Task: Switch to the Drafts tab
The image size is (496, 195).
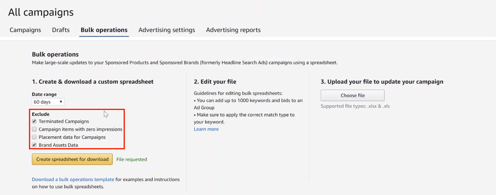Action: (x=61, y=30)
